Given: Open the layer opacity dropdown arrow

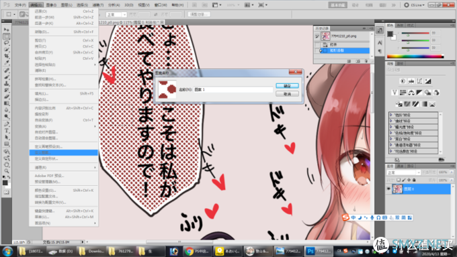Looking at the screenshot, I should (x=452, y=172).
